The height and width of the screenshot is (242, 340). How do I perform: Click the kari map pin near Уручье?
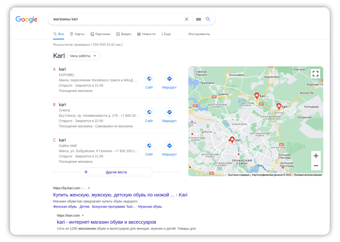click(x=279, y=106)
